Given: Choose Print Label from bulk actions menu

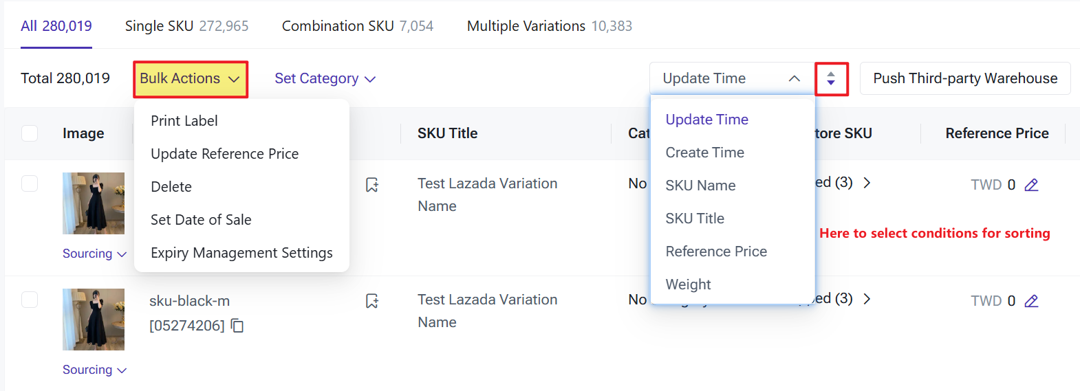Looking at the screenshot, I should coord(184,121).
